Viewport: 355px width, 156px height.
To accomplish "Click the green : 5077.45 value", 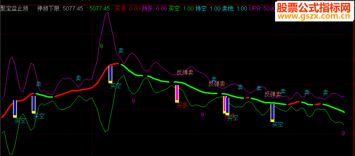I will tap(98, 9).
